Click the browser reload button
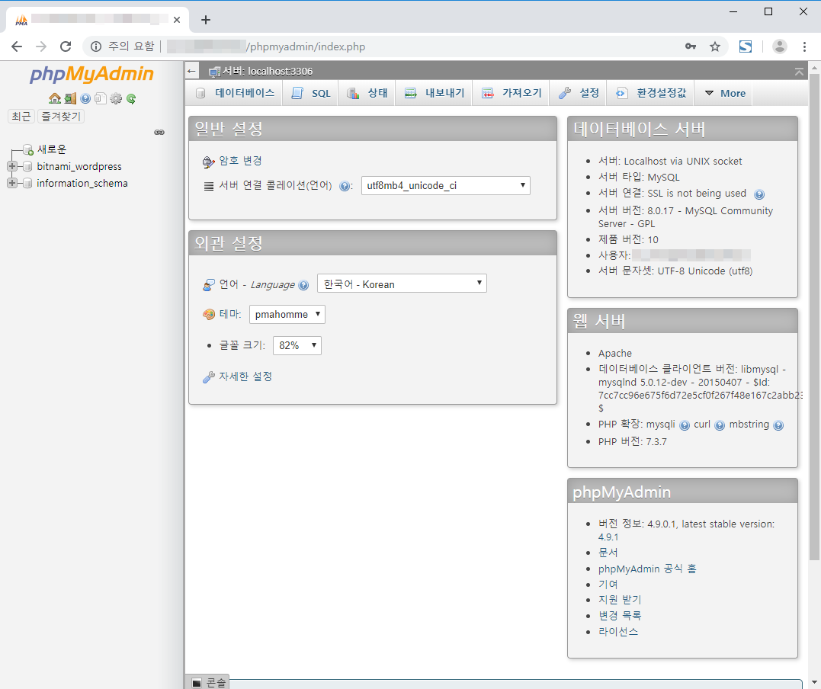821x689 pixels. [66, 46]
